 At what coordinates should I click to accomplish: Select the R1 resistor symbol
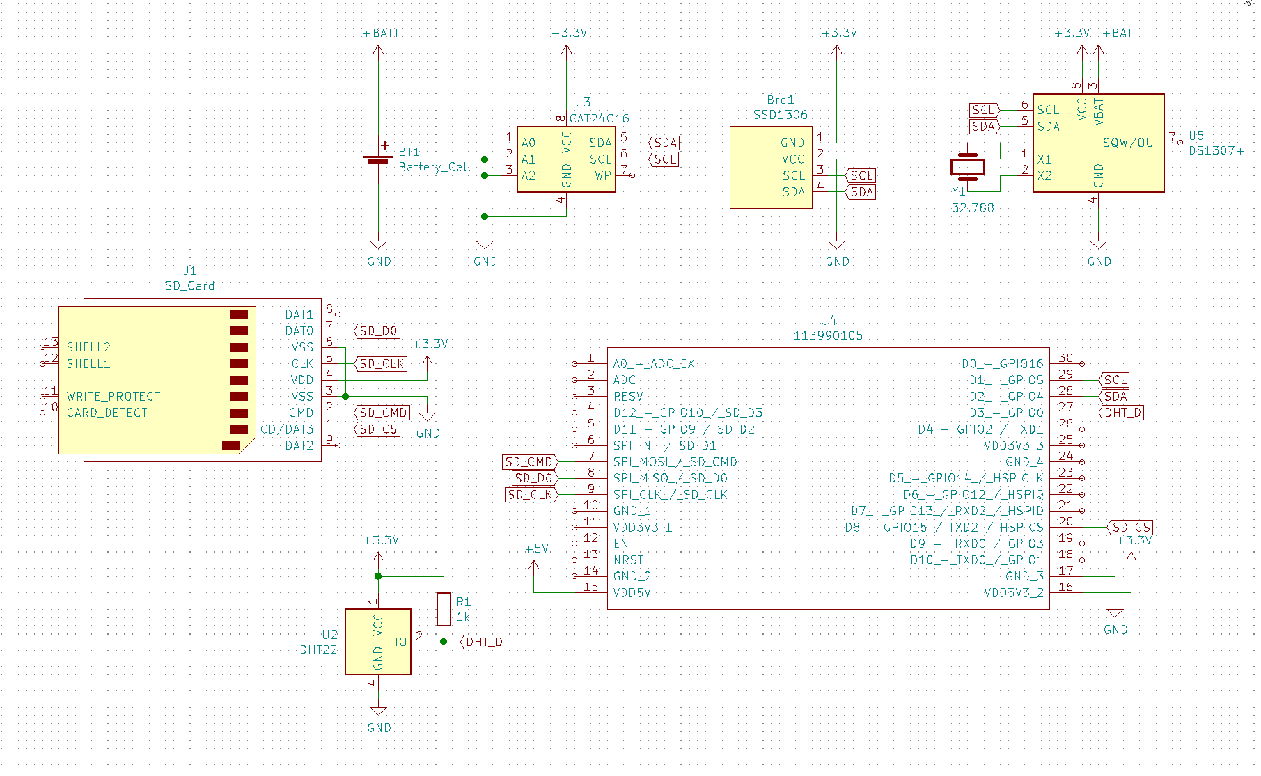(444, 609)
